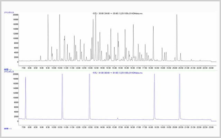
Task: Click the 7.50 tick on the bottom time axis
Action: [x=23, y=127]
